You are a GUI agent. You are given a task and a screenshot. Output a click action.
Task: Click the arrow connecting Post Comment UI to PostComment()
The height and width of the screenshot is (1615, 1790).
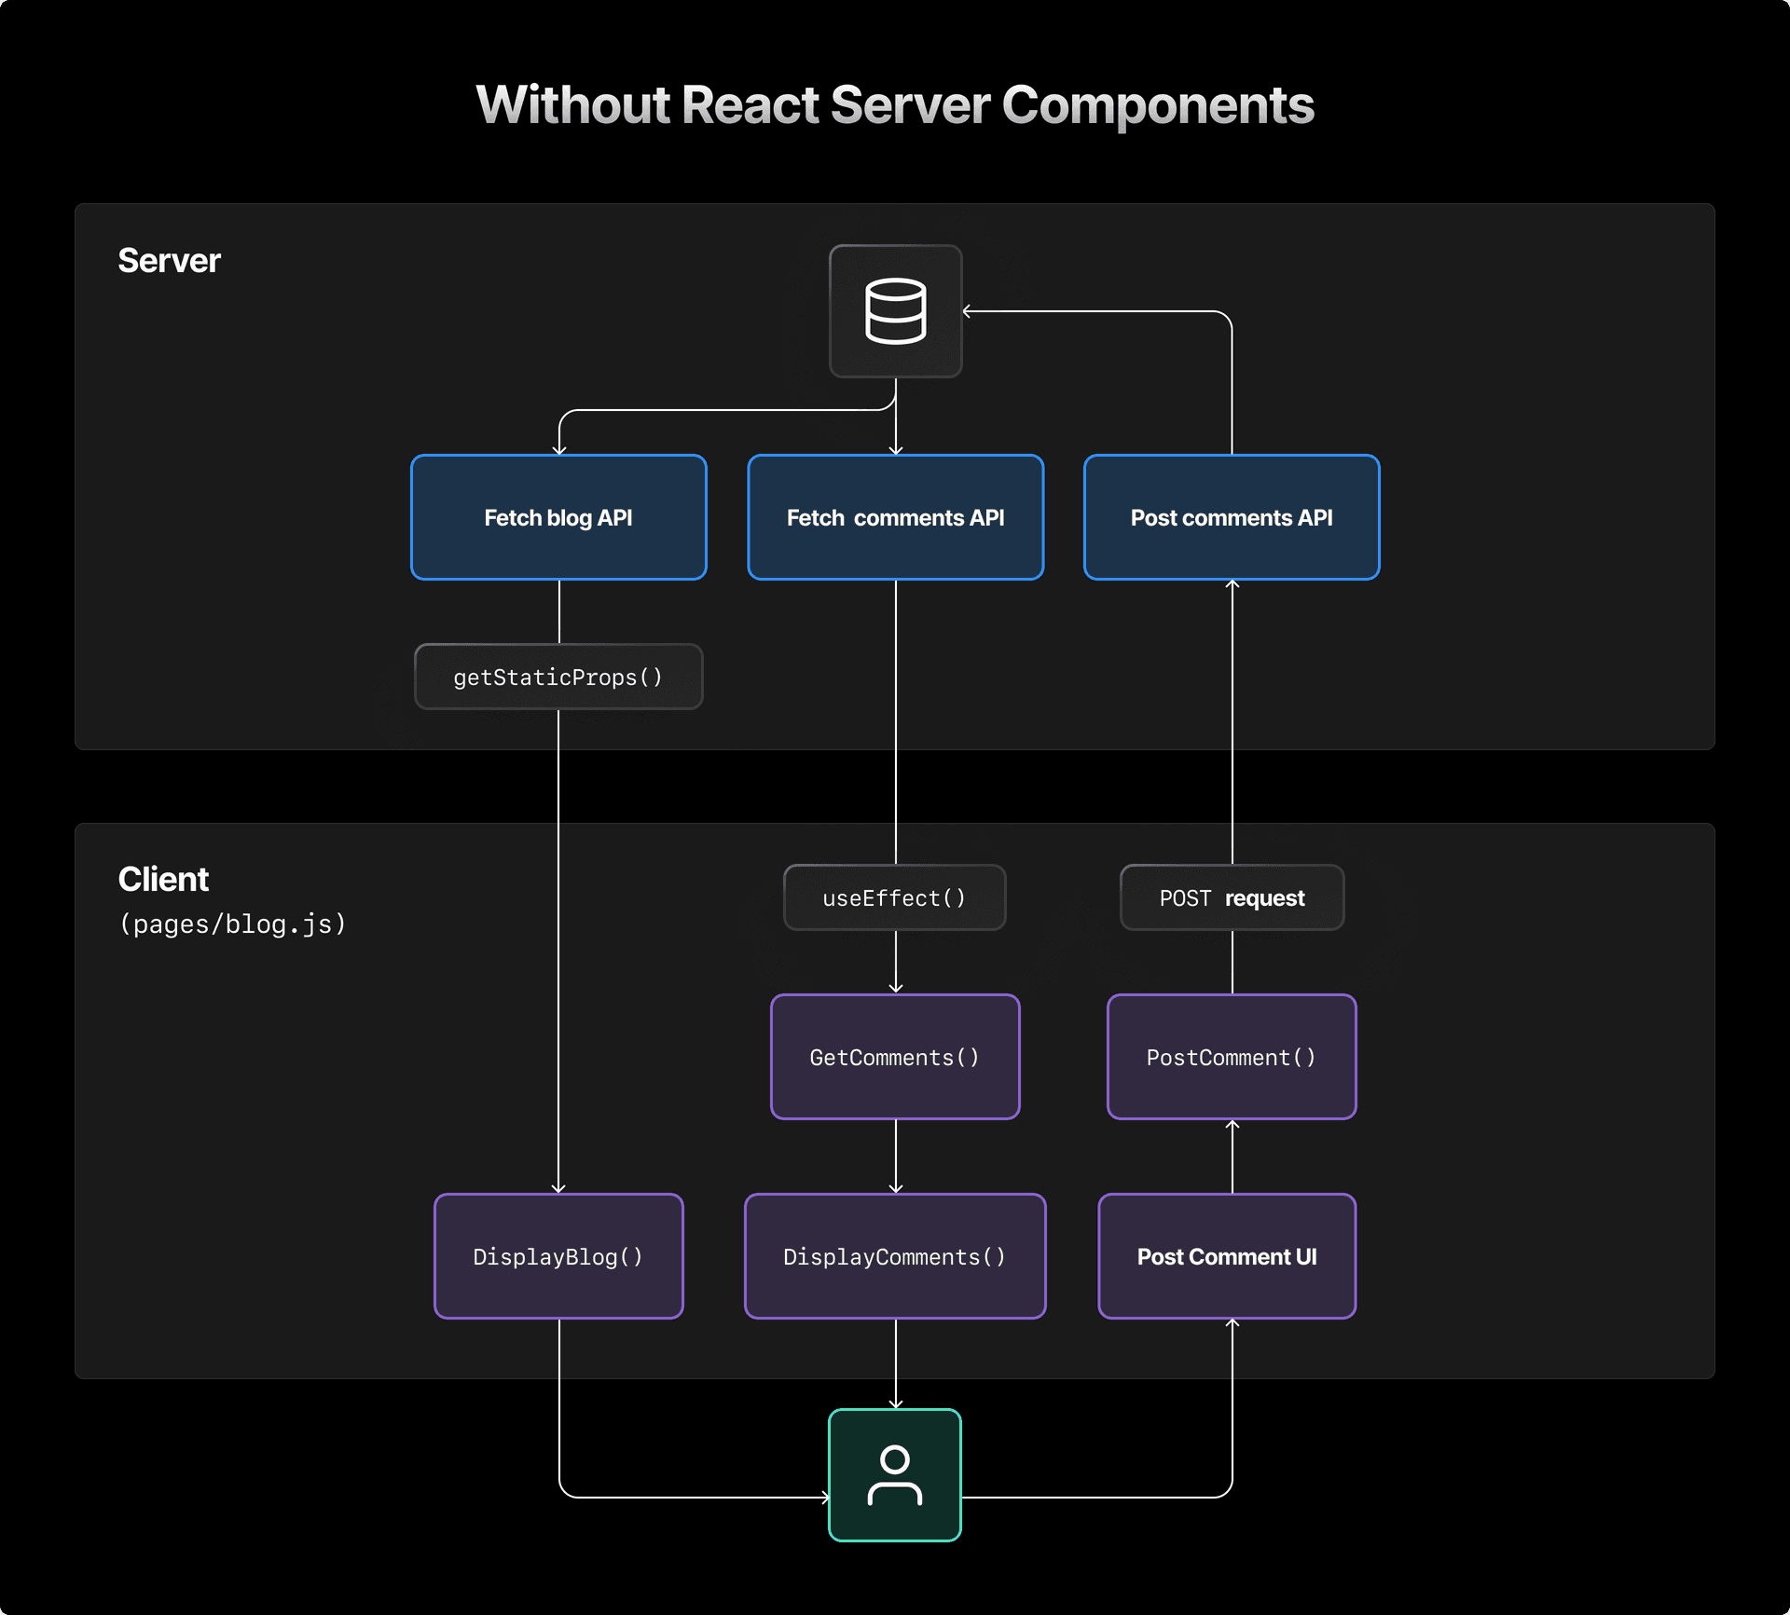[1232, 1156]
